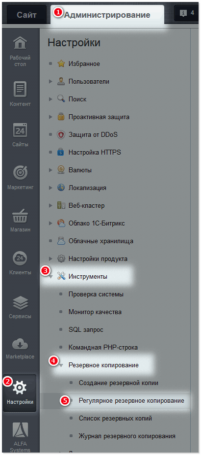
Task: Open Пользователи menu item
Action: 89,82
